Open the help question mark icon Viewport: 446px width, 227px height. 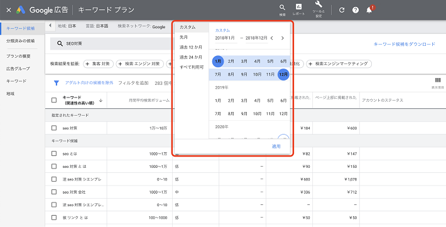point(356,10)
